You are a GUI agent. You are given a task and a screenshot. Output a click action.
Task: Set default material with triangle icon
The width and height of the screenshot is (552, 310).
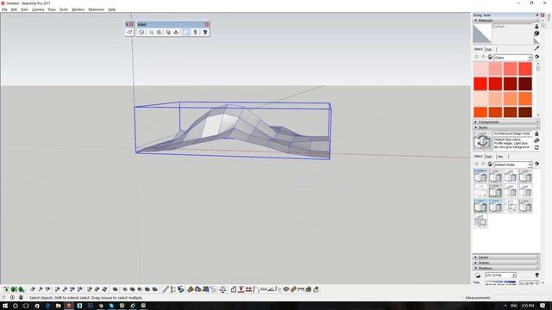tap(536, 41)
